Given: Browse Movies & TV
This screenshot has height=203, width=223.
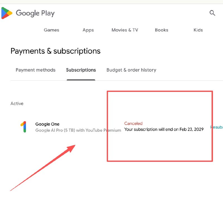Looking at the screenshot, I should point(125,30).
